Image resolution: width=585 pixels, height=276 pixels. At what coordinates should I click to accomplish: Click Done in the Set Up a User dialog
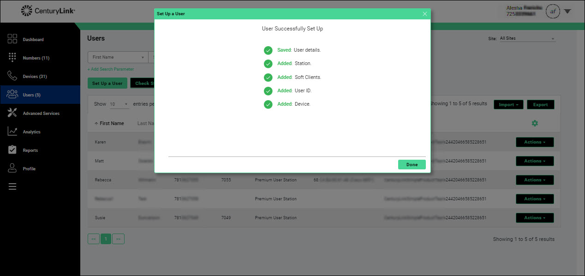pyautogui.click(x=412, y=165)
